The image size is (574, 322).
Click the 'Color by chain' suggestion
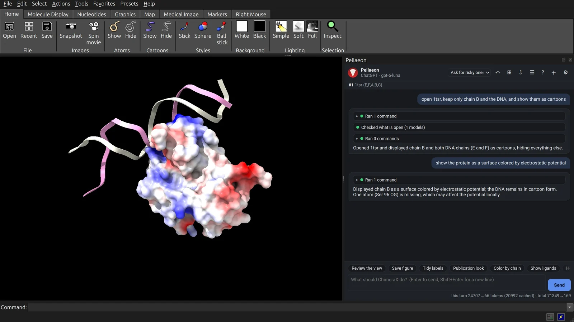coord(507,268)
